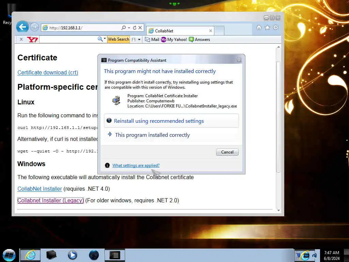Select Reinstall using recommended settings
Screen dimensions: 349x262
click(171, 121)
